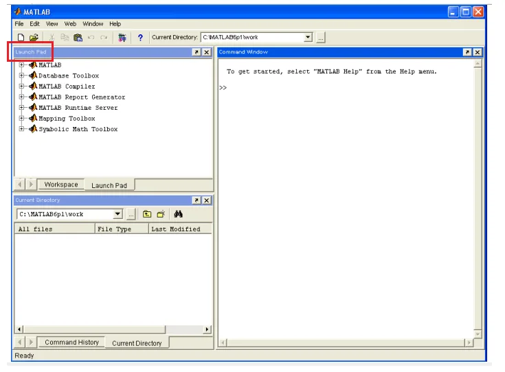Browse for folder with toolbar ellipsis button
This screenshot has height=372, width=505.
(320, 38)
